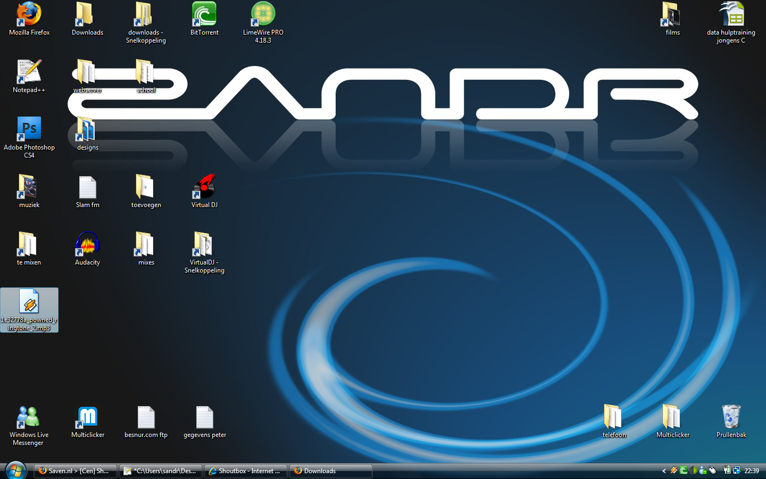Screen dimensions: 766x479
Task: Switch to Notepad++ C:\Users\sandr taskbar window
Action: [161, 471]
